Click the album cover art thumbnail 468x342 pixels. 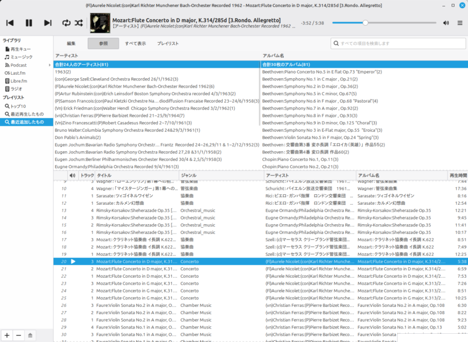point(99,23)
